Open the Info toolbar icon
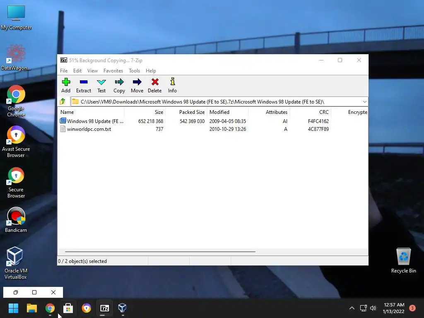The width and height of the screenshot is (424, 318). (173, 82)
